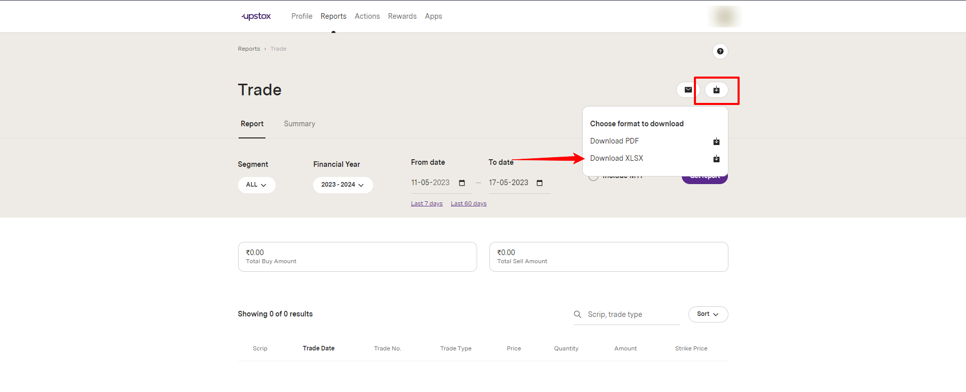
Task: Click the download report icon button
Action: (x=716, y=90)
